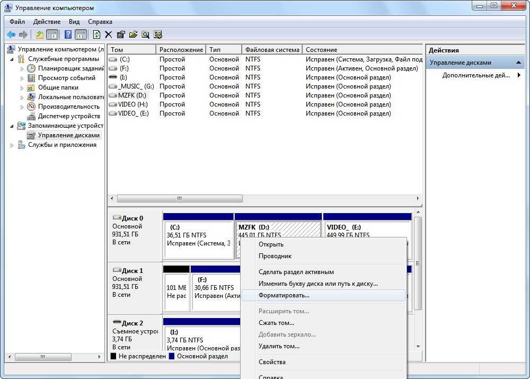Click the blue Help question mark icon

(68, 34)
